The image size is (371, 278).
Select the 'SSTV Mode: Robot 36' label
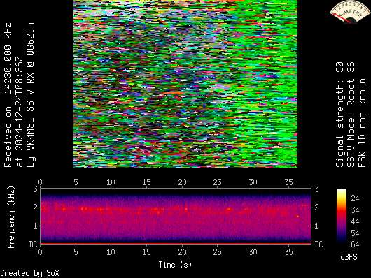tap(351, 115)
